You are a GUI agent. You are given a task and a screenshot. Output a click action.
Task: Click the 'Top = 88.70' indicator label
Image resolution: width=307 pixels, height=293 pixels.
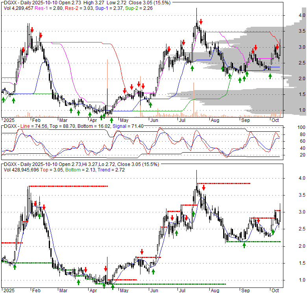tap(62, 126)
